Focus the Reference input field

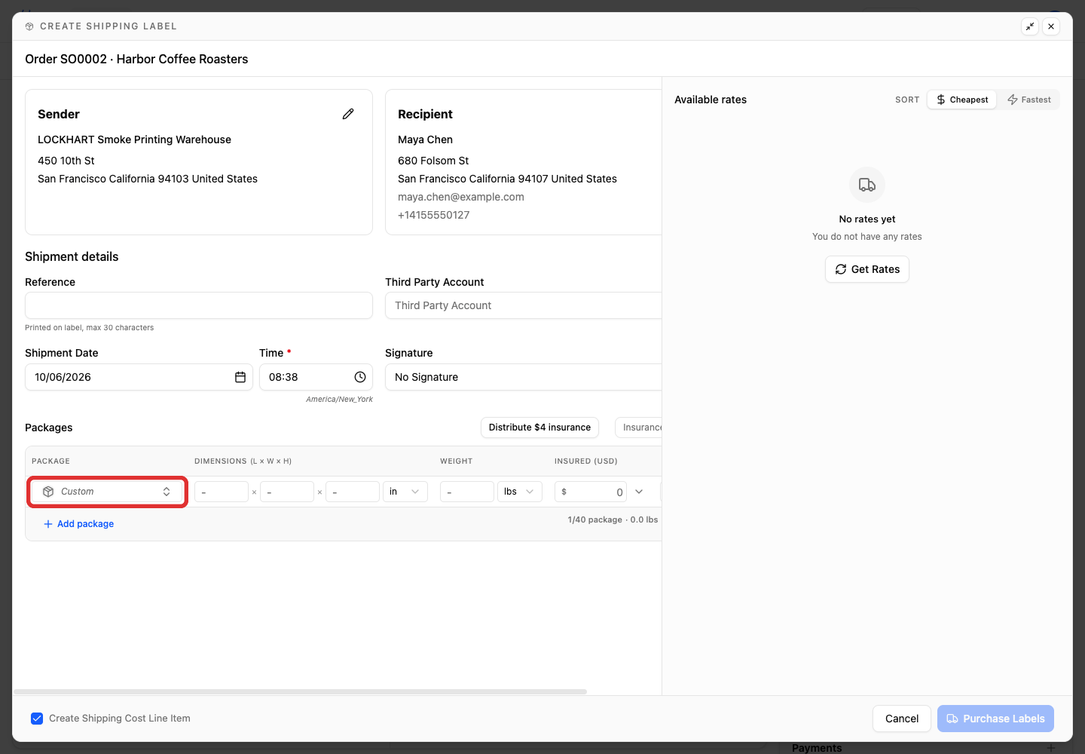199,305
